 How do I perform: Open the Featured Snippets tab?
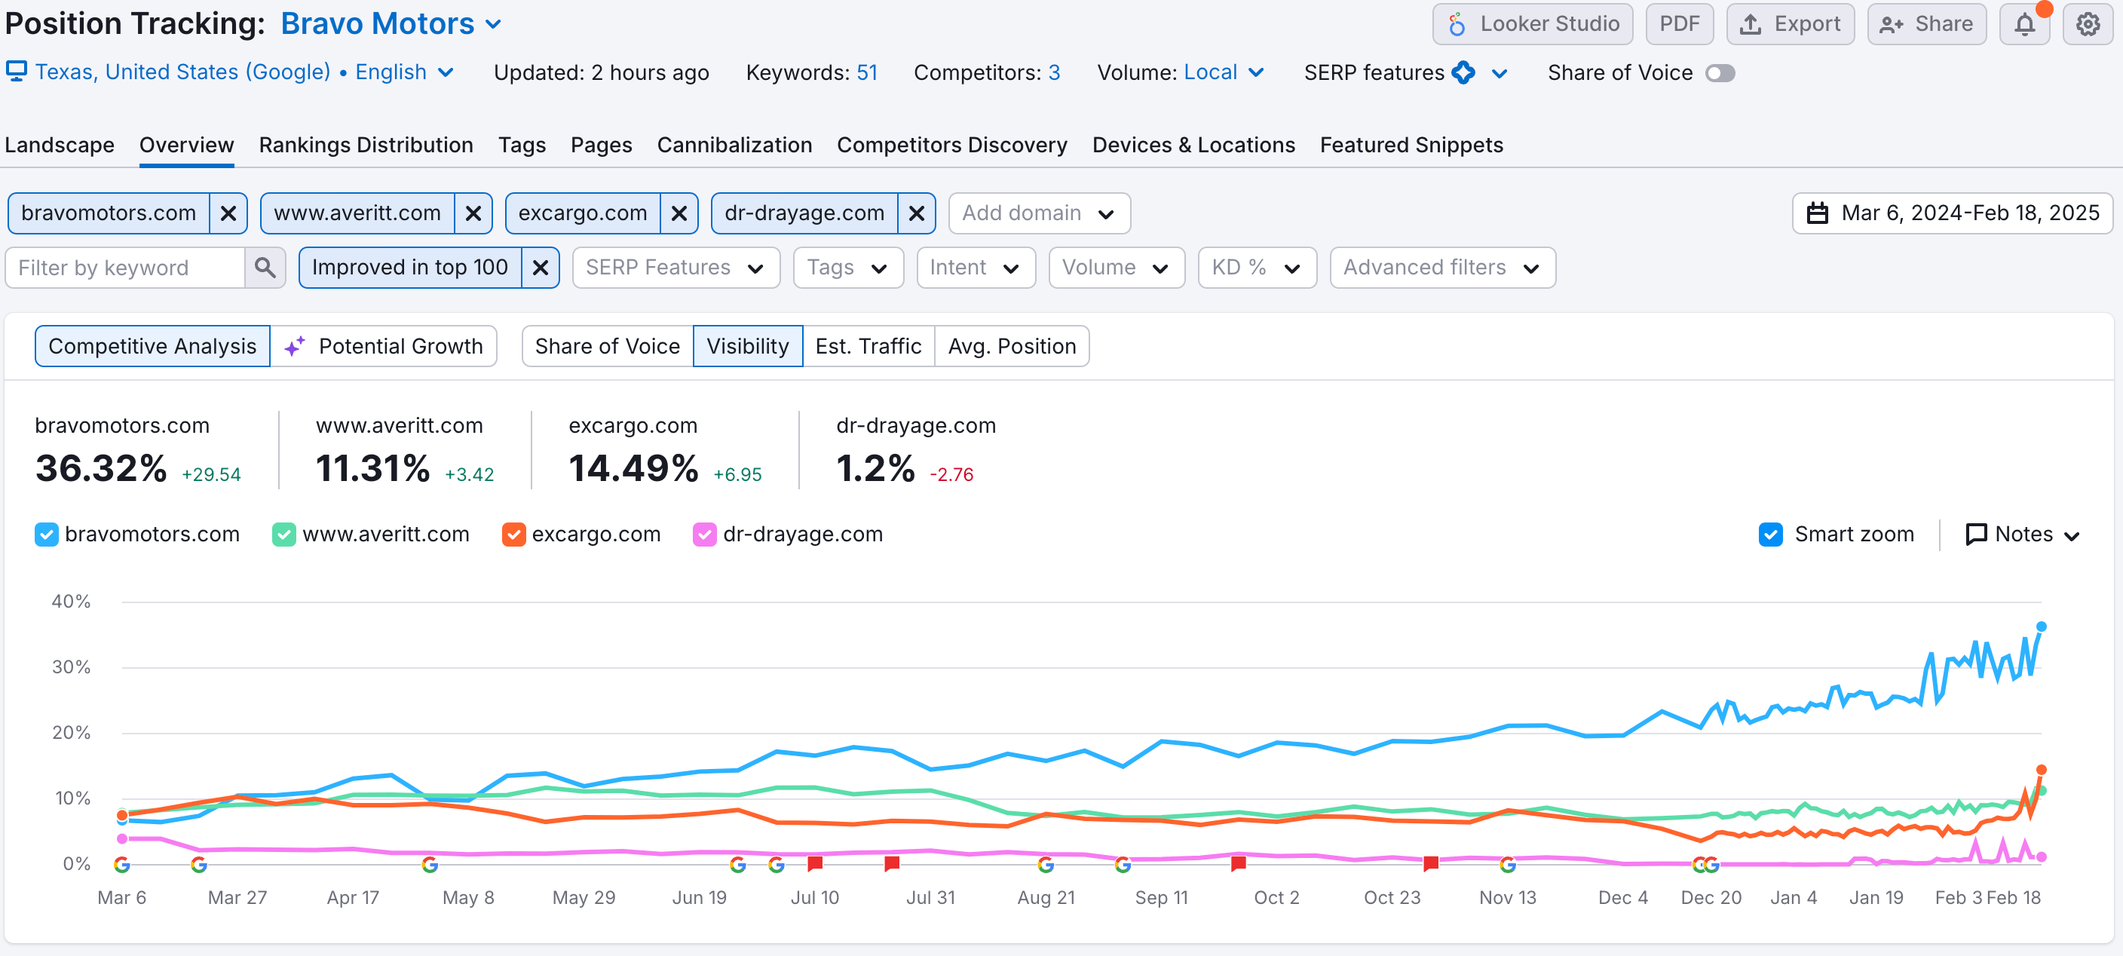pyautogui.click(x=1411, y=145)
